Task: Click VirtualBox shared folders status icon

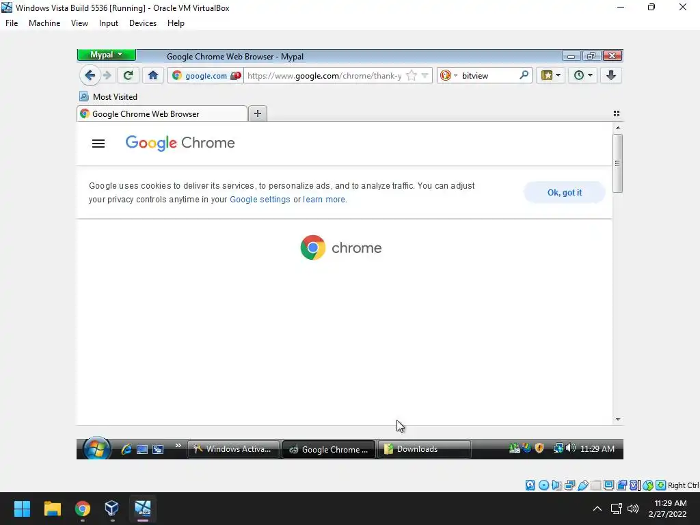Action: coord(596,485)
